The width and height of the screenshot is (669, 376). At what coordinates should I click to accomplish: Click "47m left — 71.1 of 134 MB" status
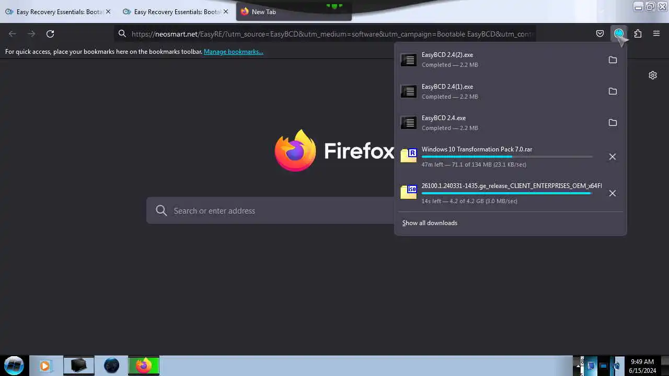point(474,164)
